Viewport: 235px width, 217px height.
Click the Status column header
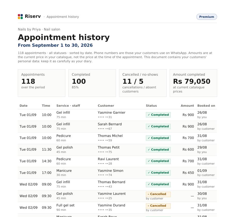(x=151, y=106)
